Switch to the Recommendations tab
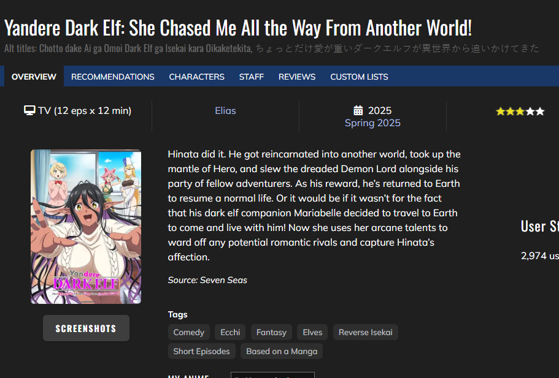The image size is (559, 378). click(113, 77)
